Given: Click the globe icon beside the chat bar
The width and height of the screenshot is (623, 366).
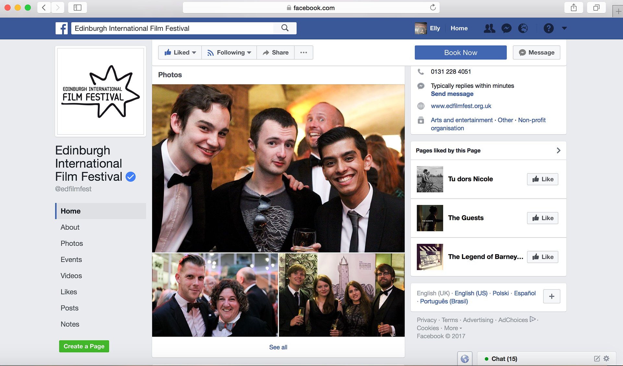Looking at the screenshot, I should (x=465, y=359).
